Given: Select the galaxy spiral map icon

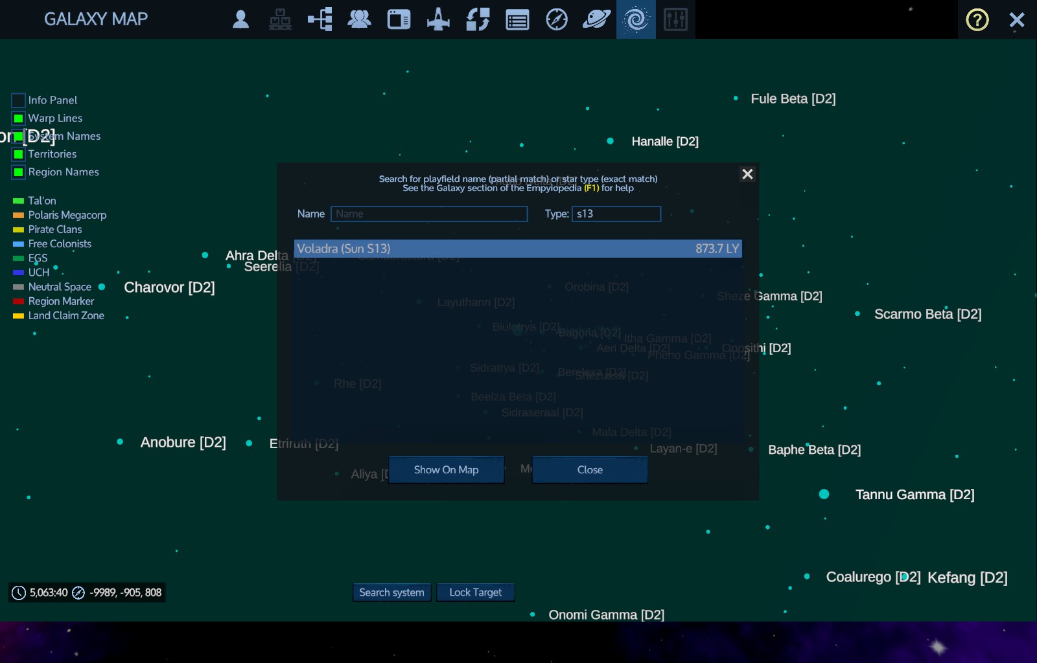Looking at the screenshot, I should point(636,19).
